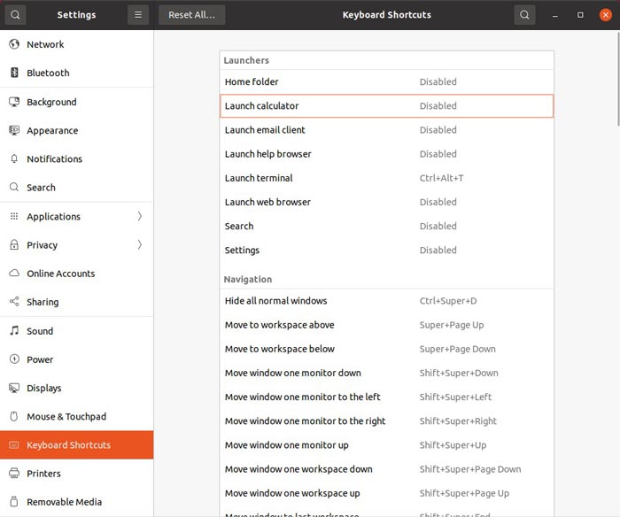This screenshot has height=517, width=620.
Task: Click the Power icon in the sidebar
Action: tap(14, 359)
